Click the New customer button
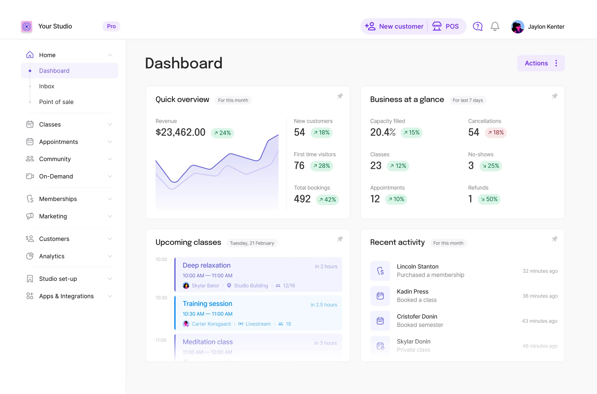597x394 pixels. point(394,27)
